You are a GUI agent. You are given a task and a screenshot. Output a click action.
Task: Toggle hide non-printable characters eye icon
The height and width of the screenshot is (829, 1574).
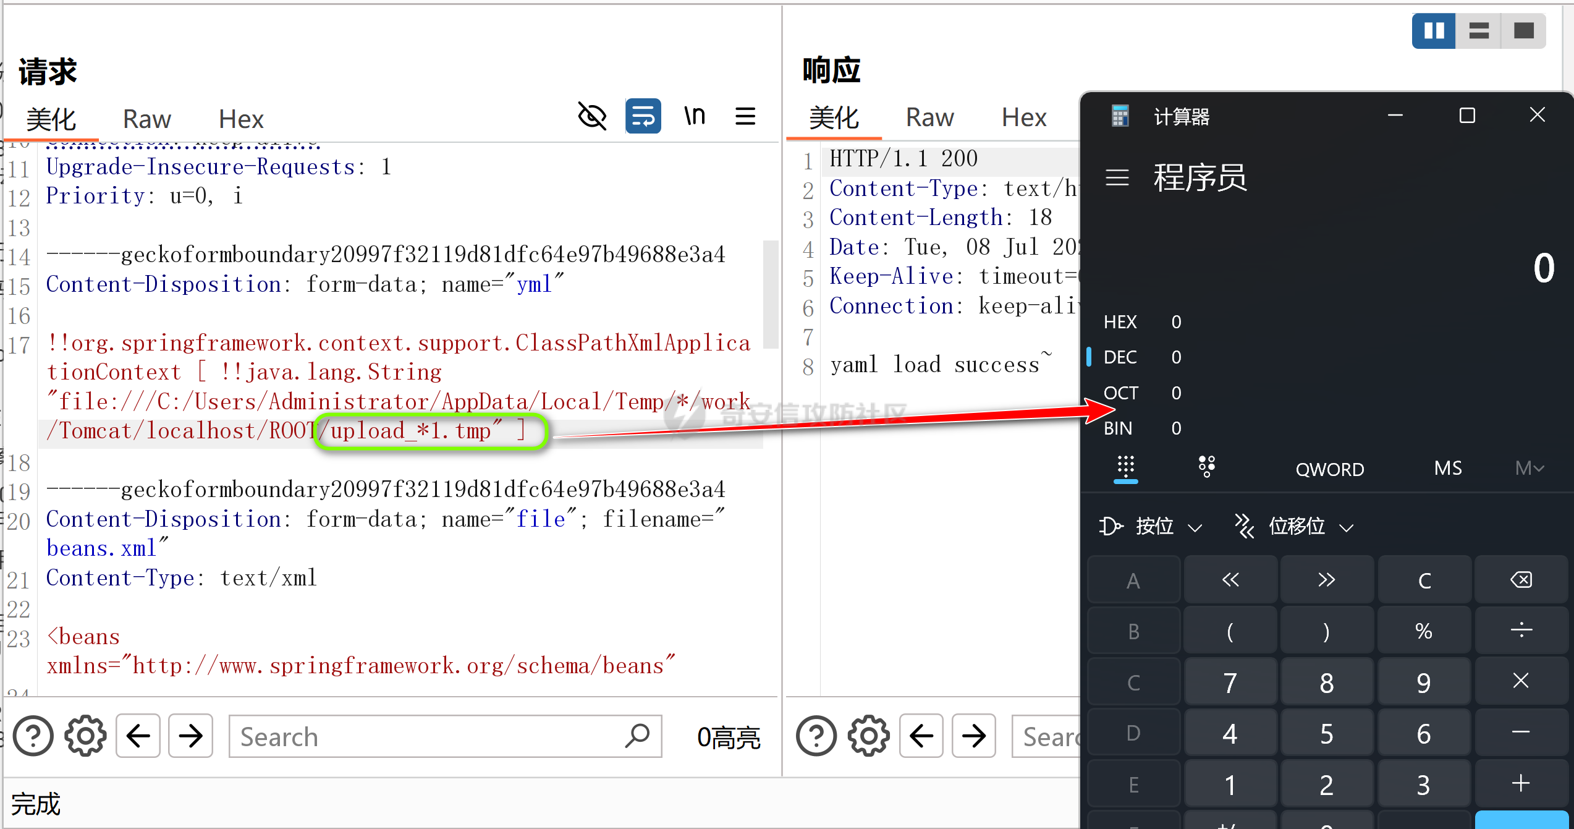pyautogui.click(x=591, y=116)
